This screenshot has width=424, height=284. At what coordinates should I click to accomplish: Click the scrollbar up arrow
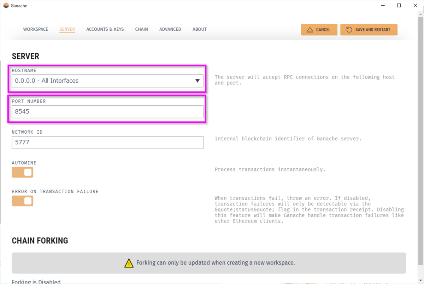coord(420,14)
